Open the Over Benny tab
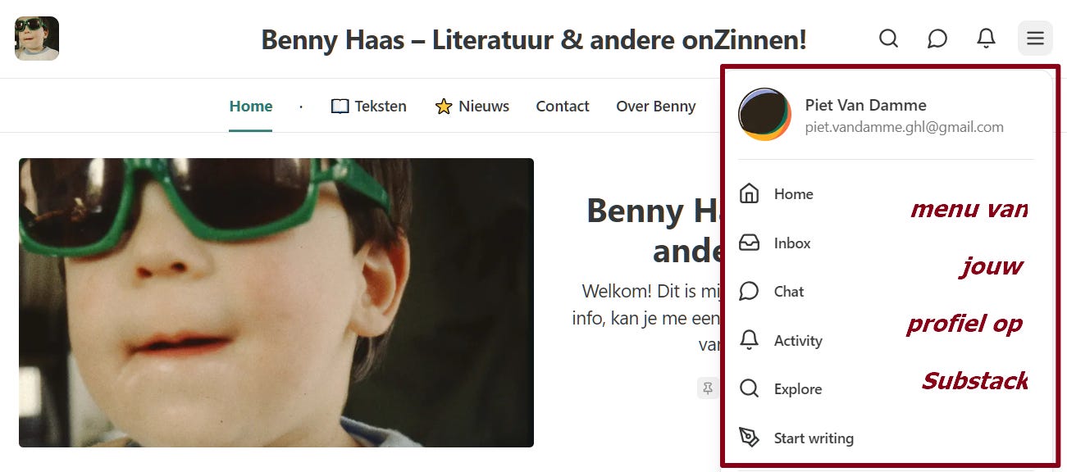 656,106
